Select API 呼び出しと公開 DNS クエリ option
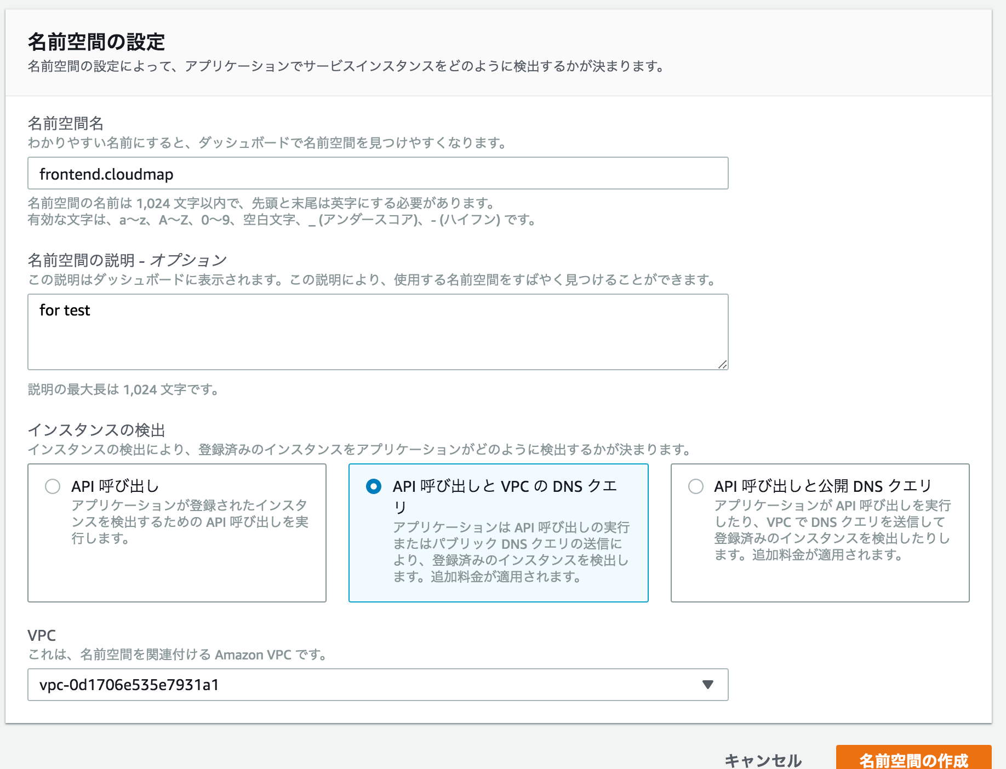 (x=696, y=486)
